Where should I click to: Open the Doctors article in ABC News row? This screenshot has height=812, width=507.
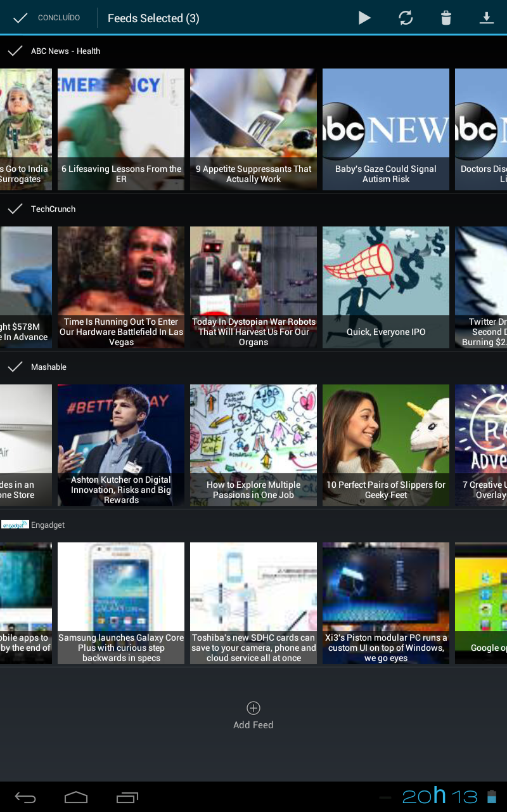(x=481, y=129)
